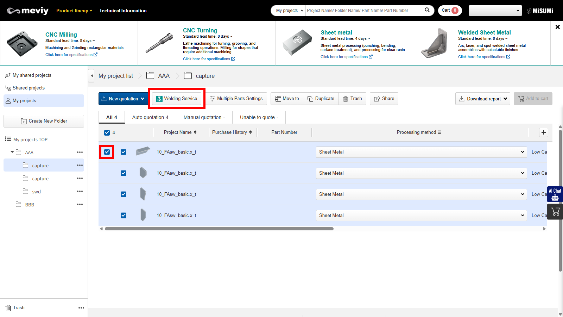Open options menu for BBB folder
563x317 pixels.
coord(80,205)
